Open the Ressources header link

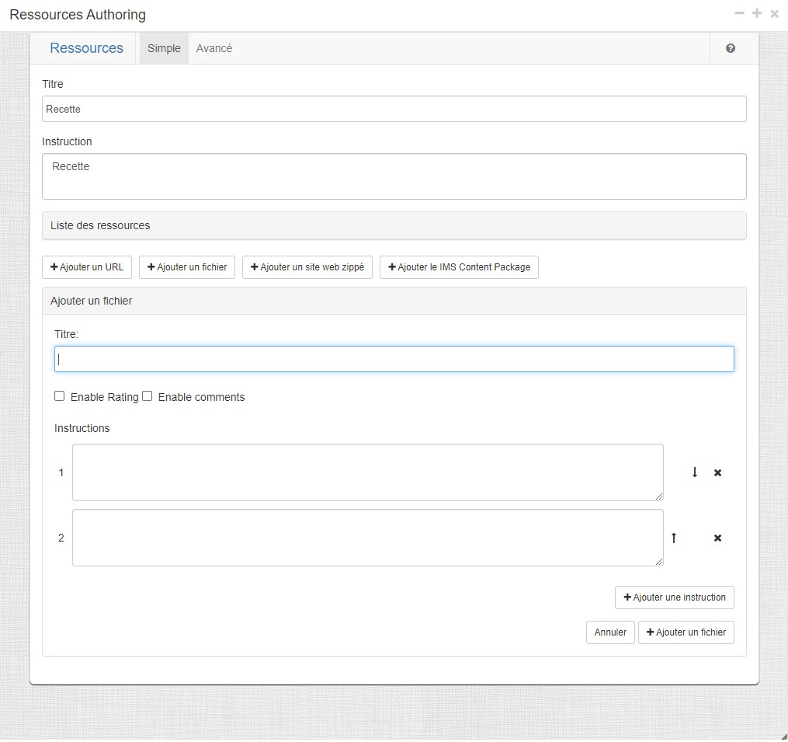click(x=86, y=48)
